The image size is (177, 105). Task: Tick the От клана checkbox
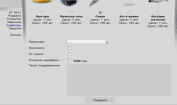point(70,54)
